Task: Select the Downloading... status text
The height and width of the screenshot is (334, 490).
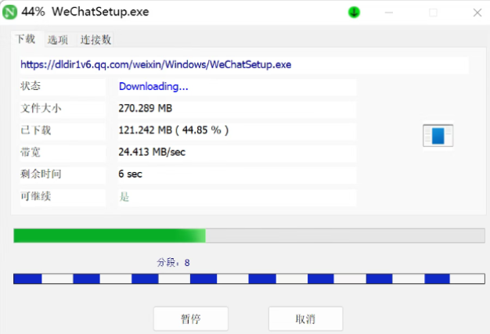Action: pyautogui.click(x=153, y=87)
